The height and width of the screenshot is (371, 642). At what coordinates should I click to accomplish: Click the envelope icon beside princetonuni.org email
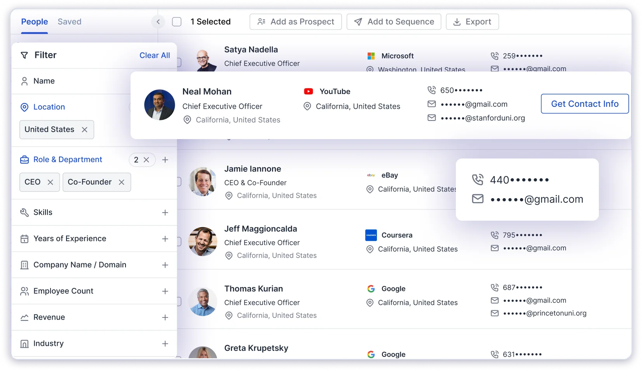point(495,313)
